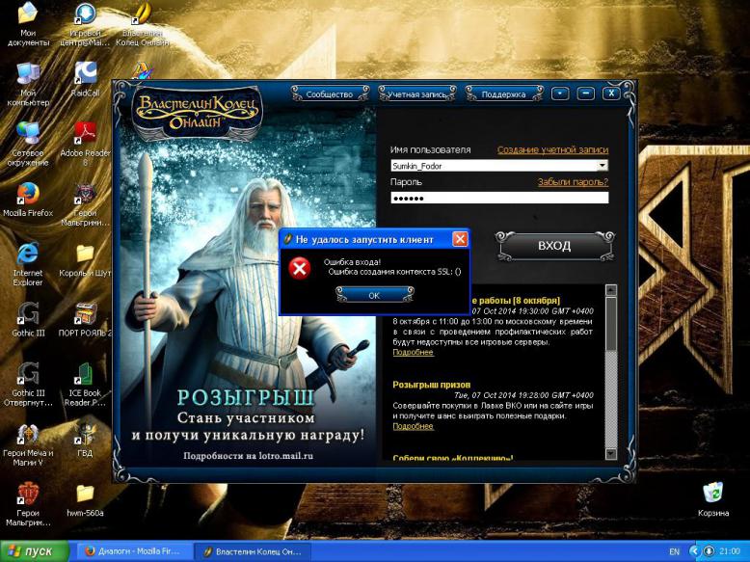Click the EN language indicator
This screenshot has width=750, height=562.
pos(674,552)
